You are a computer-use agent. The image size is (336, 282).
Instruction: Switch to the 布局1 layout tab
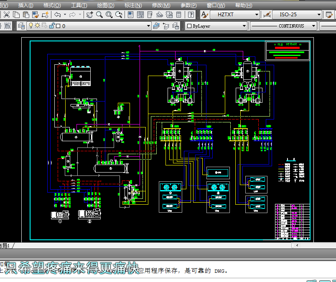(x=5, y=246)
